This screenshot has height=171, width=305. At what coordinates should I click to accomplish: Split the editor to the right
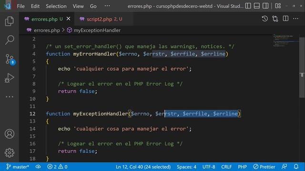pyautogui.click(x=285, y=19)
